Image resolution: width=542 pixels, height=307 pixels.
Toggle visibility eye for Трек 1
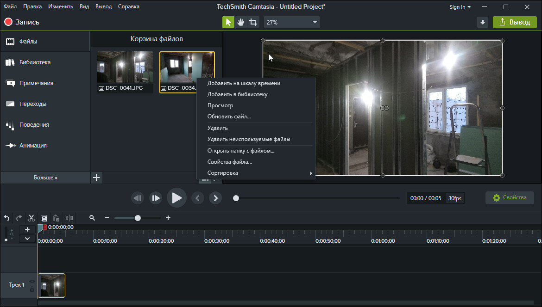[x=32, y=281]
